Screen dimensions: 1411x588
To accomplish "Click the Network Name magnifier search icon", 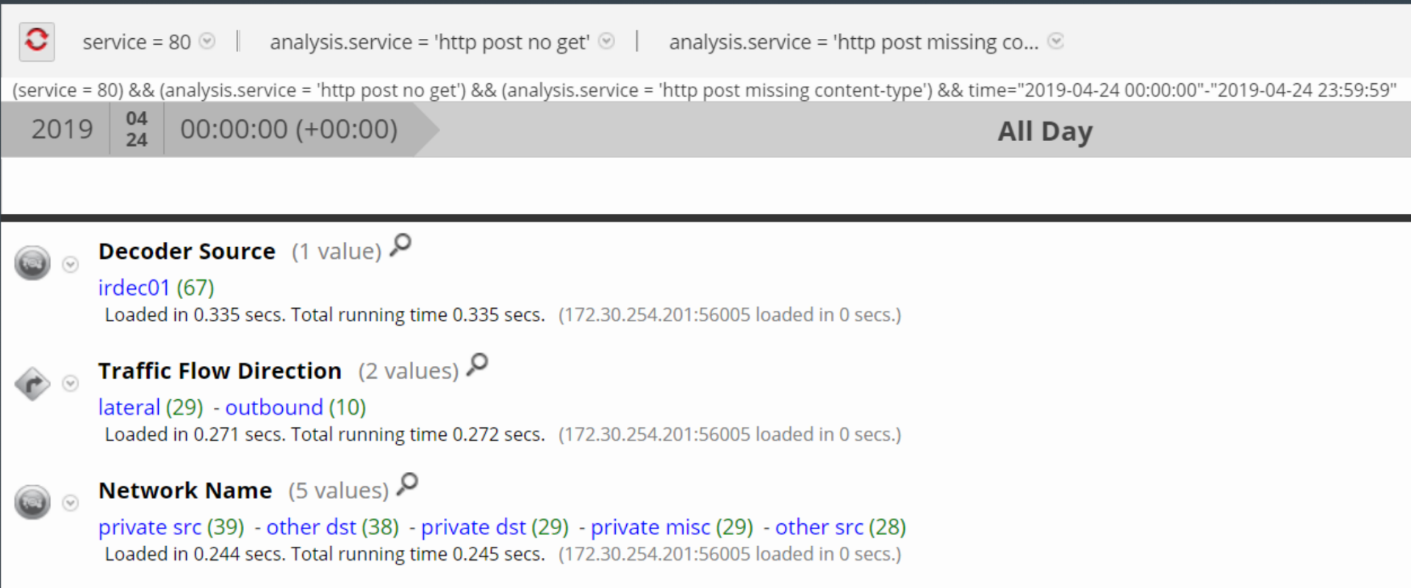I will coord(407,484).
